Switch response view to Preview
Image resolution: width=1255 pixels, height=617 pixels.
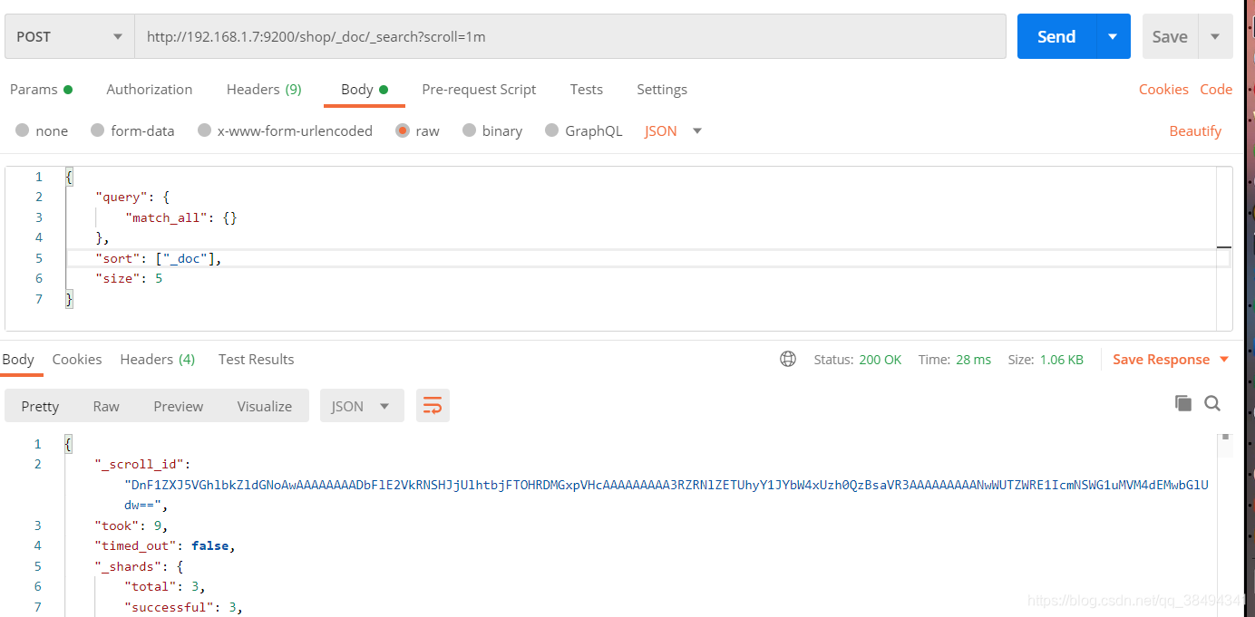click(179, 406)
